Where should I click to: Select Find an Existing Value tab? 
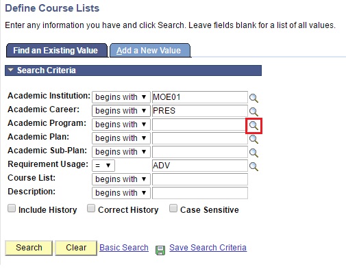click(57, 51)
